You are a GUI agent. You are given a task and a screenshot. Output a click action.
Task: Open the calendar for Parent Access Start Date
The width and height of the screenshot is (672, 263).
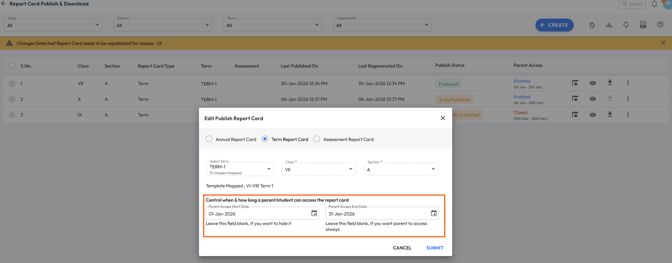[x=314, y=213]
